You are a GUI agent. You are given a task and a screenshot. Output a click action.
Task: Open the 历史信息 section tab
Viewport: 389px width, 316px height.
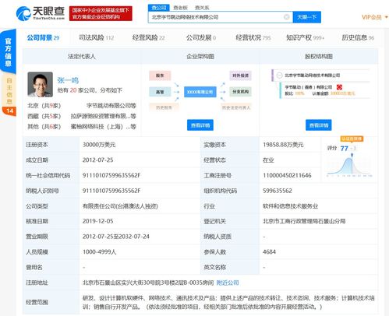[358, 38]
